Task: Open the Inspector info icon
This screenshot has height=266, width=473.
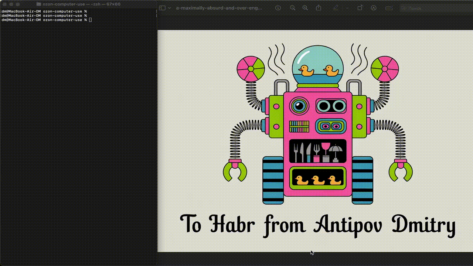Action: 278,8
